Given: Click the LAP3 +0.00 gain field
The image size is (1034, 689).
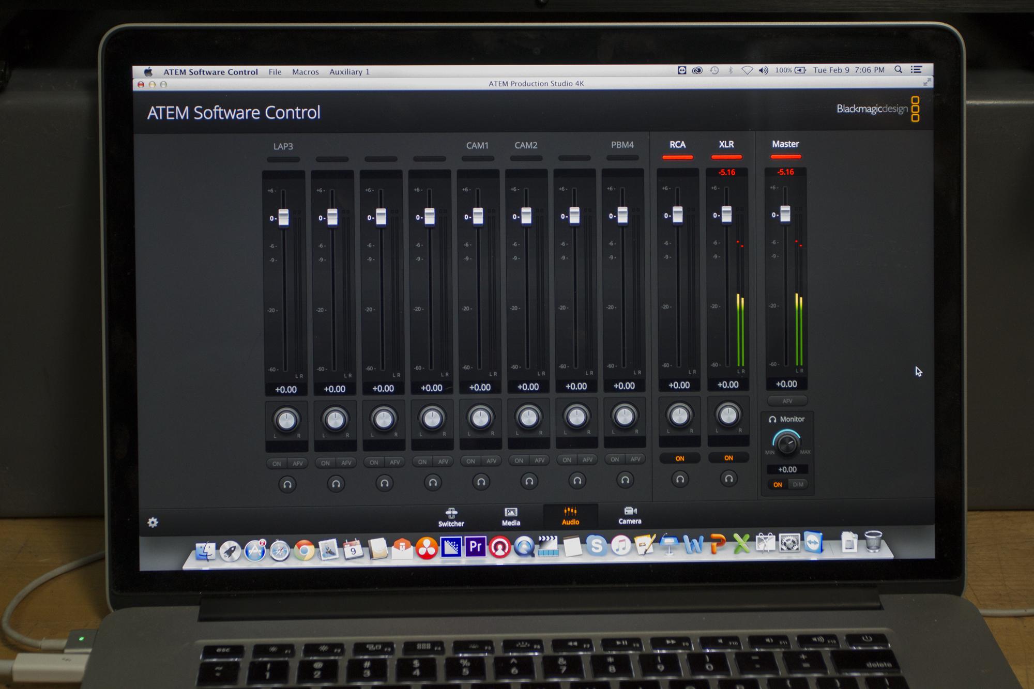Looking at the screenshot, I should coord(286,390).
